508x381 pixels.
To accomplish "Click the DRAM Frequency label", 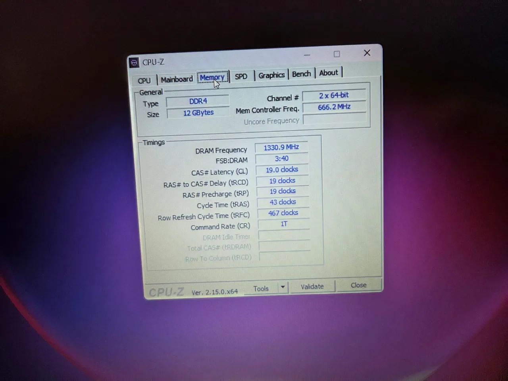I will 221,150.
